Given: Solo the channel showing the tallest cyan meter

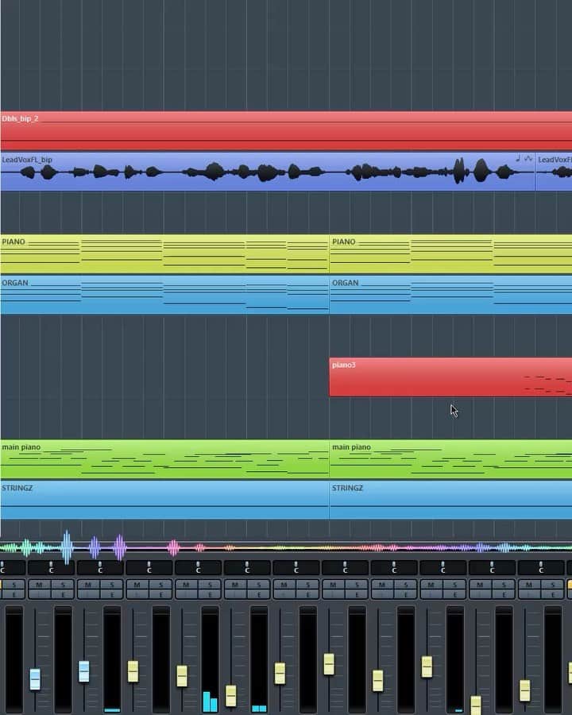Looking at the screenshot, I should pyautogui.click(x=210, y=585).
